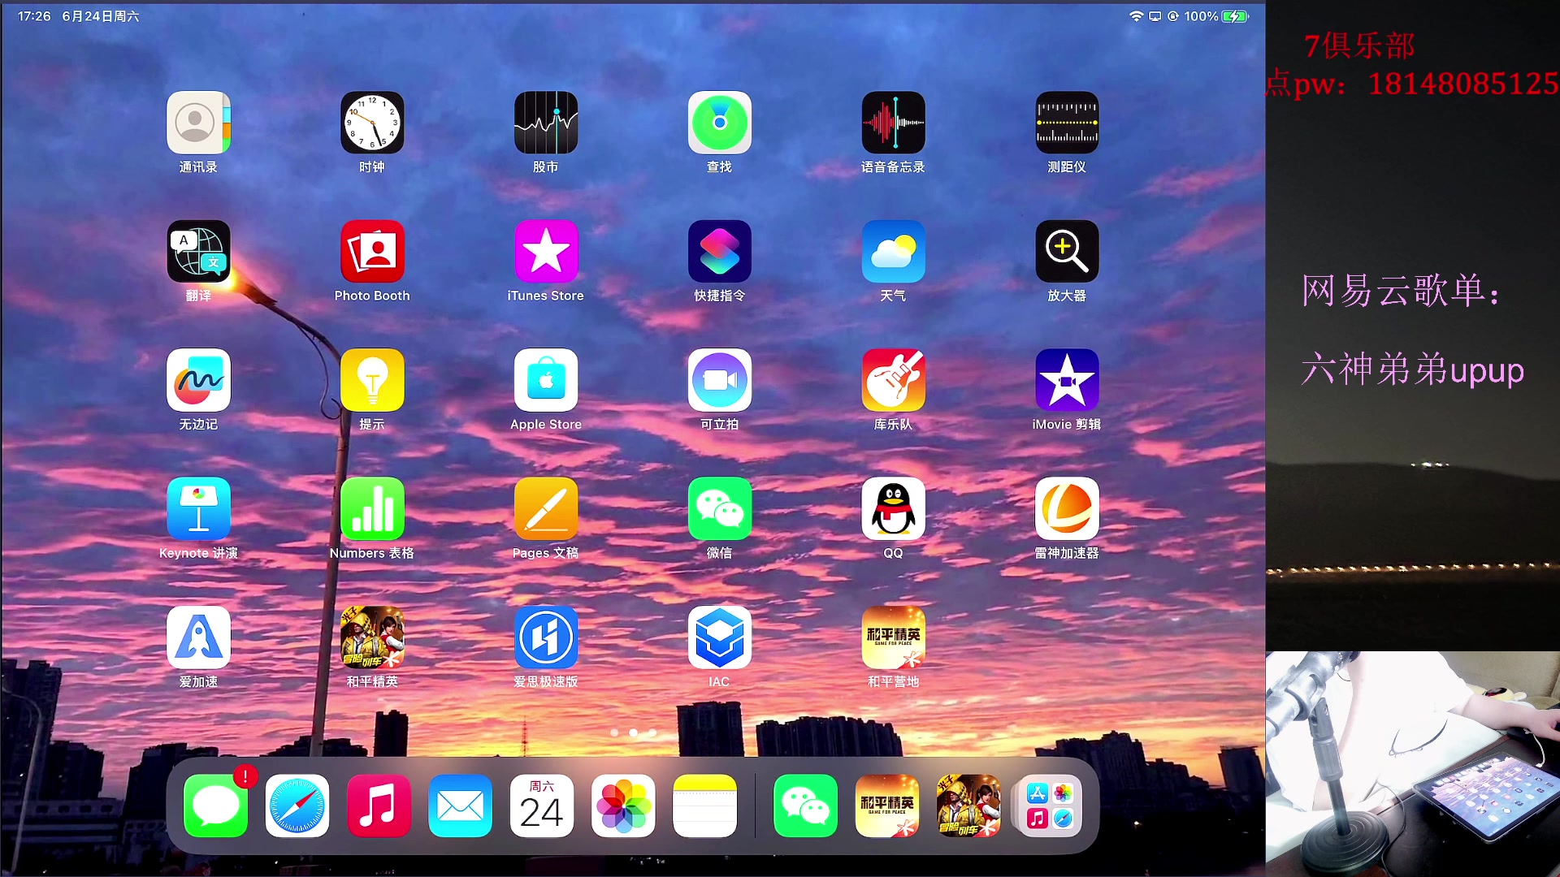Tap the battery status indicator
Viewport: 1560px width, 877px height.
tap(1235, 16)
